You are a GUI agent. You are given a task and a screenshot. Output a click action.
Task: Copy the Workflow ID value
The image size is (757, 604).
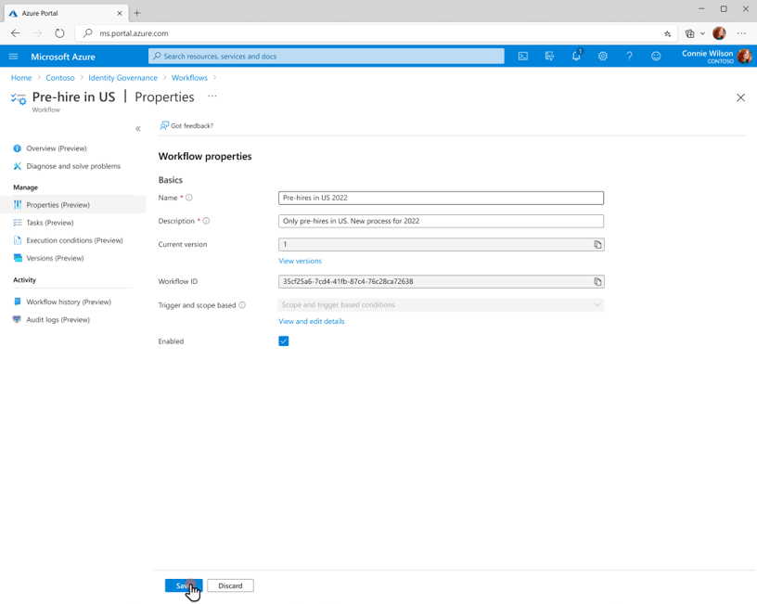point(597,281)
